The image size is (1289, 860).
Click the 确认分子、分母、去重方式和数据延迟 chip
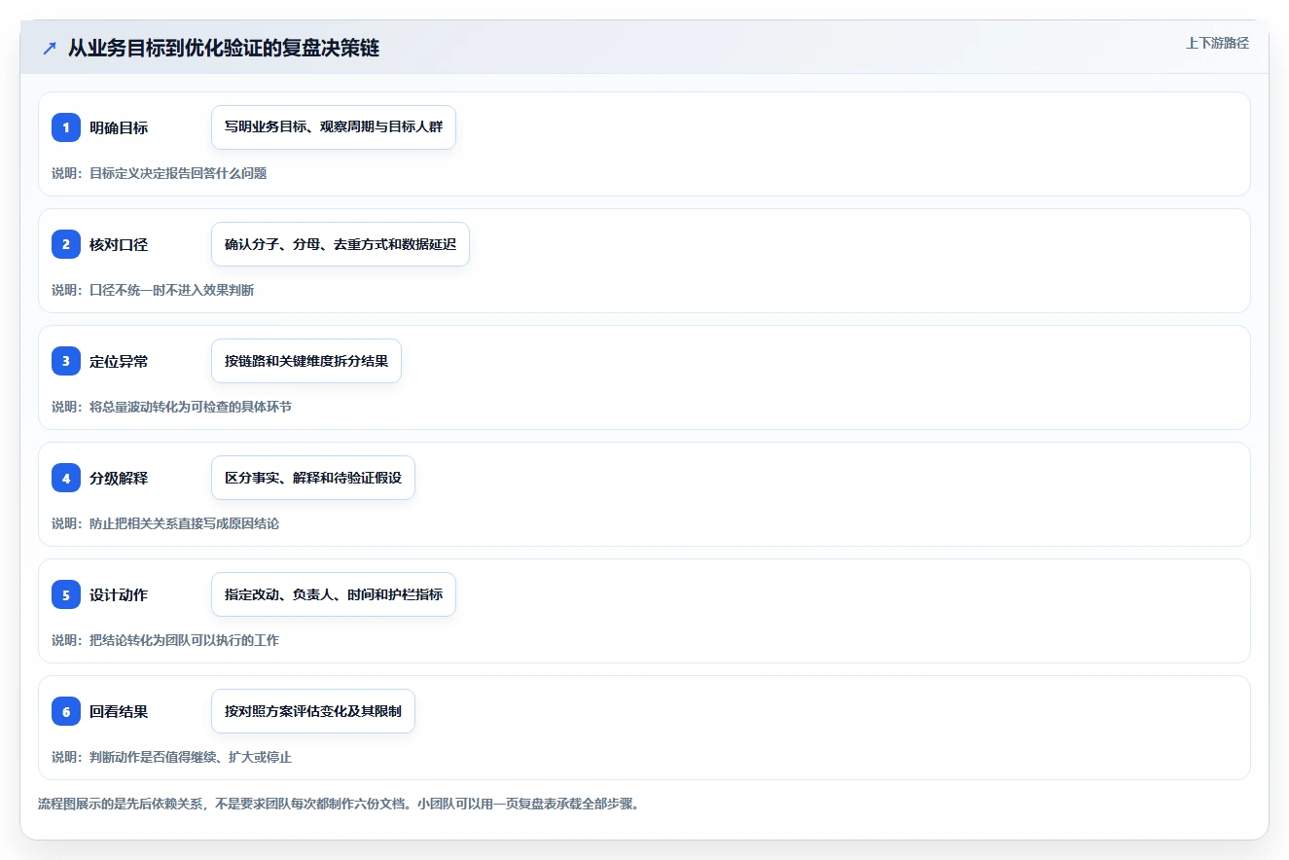(340, 244)
